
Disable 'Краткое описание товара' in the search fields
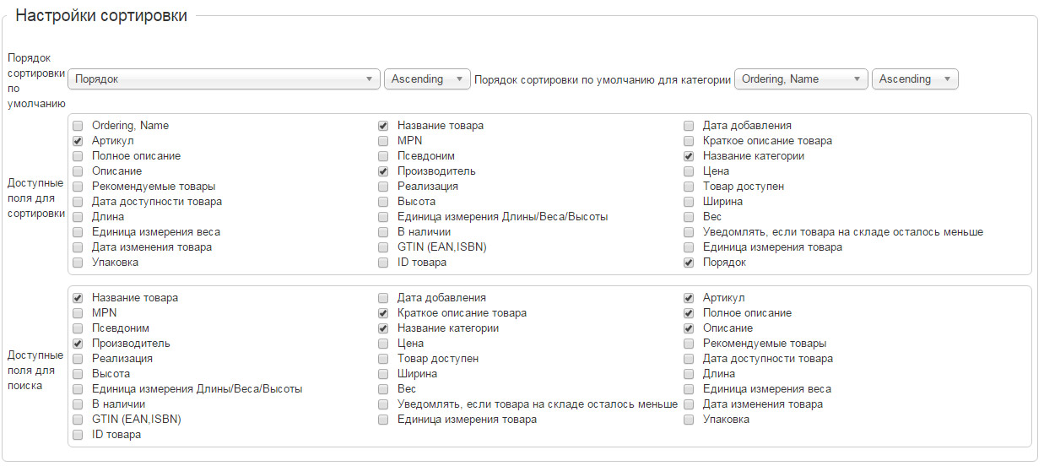pos(383,313)
